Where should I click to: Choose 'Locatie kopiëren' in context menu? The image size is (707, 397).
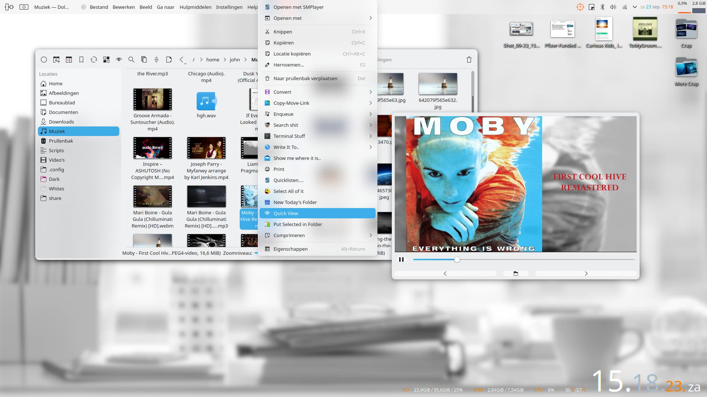[317, 54]
